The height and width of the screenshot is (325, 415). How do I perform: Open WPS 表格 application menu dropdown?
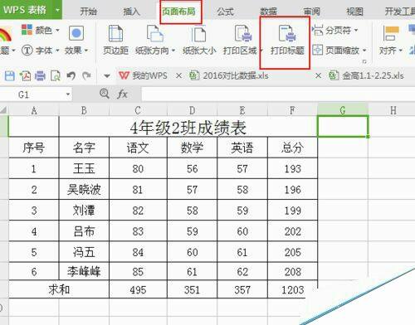coord(57,10)
